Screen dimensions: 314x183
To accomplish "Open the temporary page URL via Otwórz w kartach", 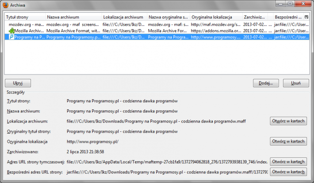I will point(288,162).
